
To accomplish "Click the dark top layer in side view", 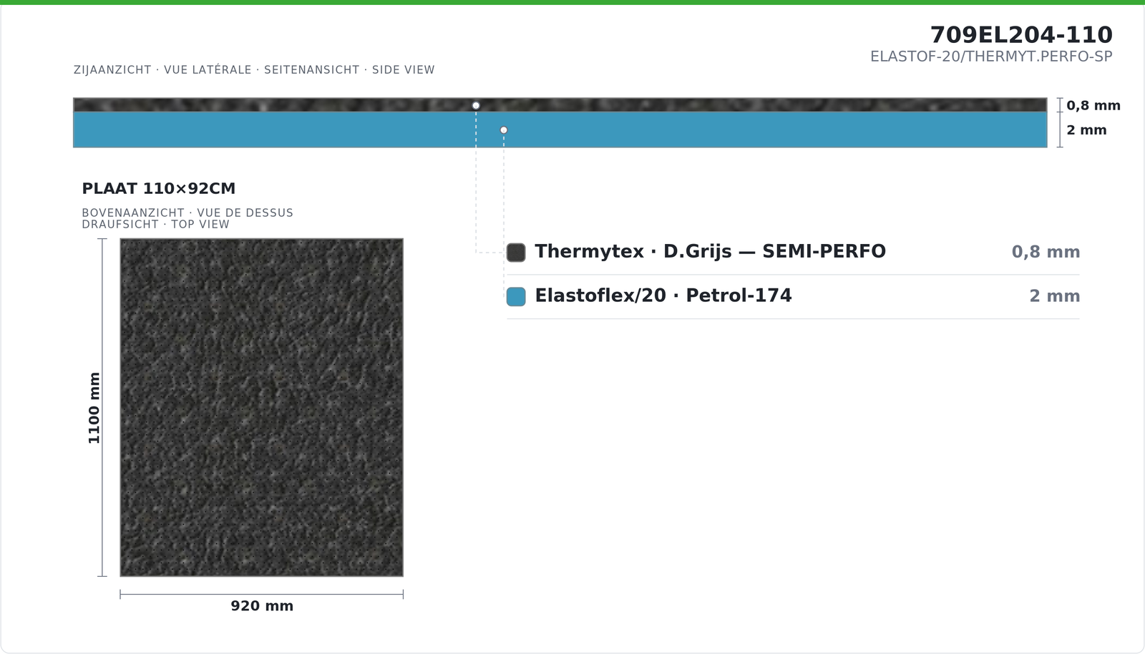I will (x=560, y=104).
